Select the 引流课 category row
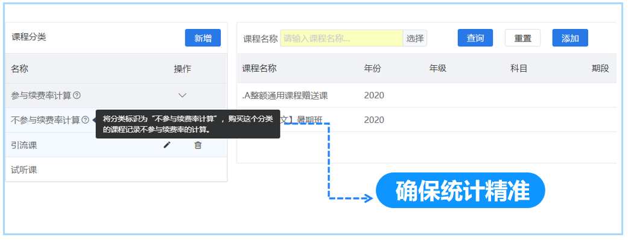 pos(116,145)
